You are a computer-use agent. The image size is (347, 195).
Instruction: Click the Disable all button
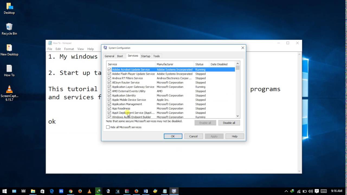coord(229,123)
